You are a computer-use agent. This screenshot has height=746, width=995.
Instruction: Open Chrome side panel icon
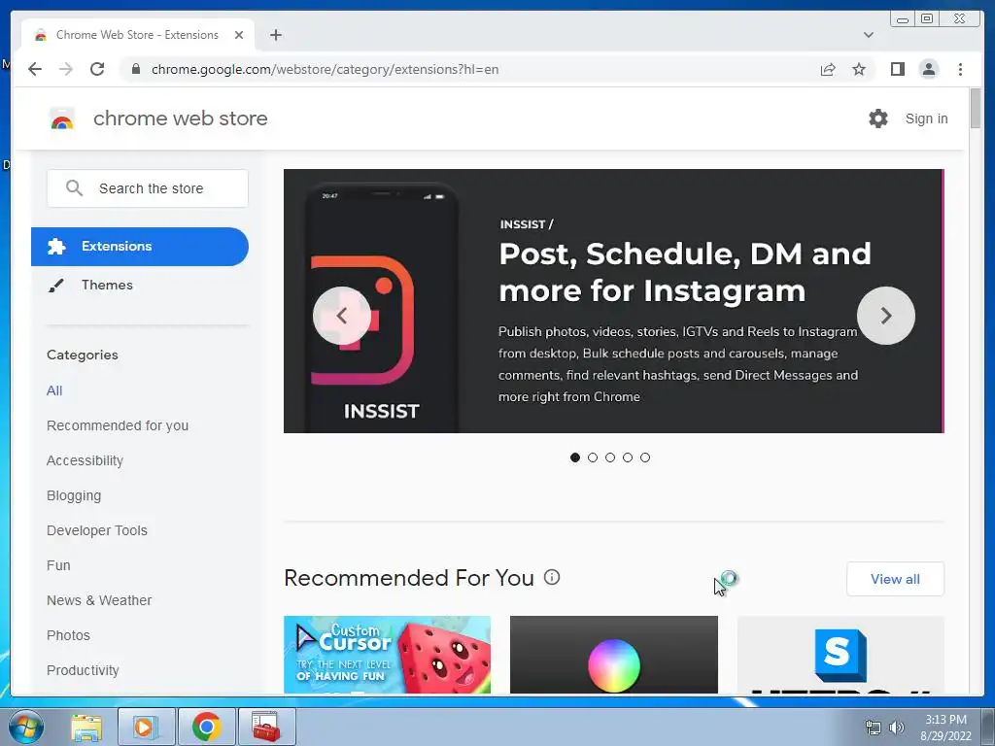897,69
